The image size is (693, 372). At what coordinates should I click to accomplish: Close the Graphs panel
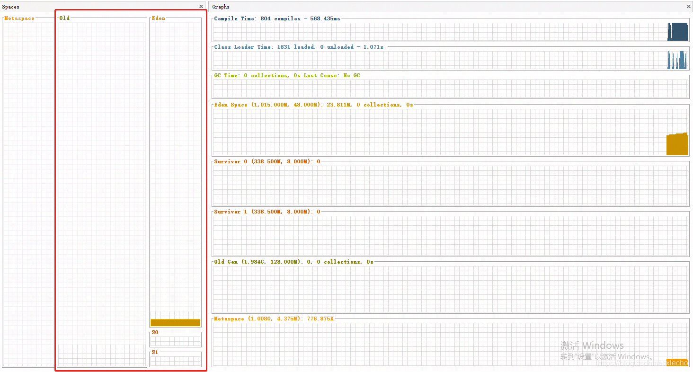[689, 7]
